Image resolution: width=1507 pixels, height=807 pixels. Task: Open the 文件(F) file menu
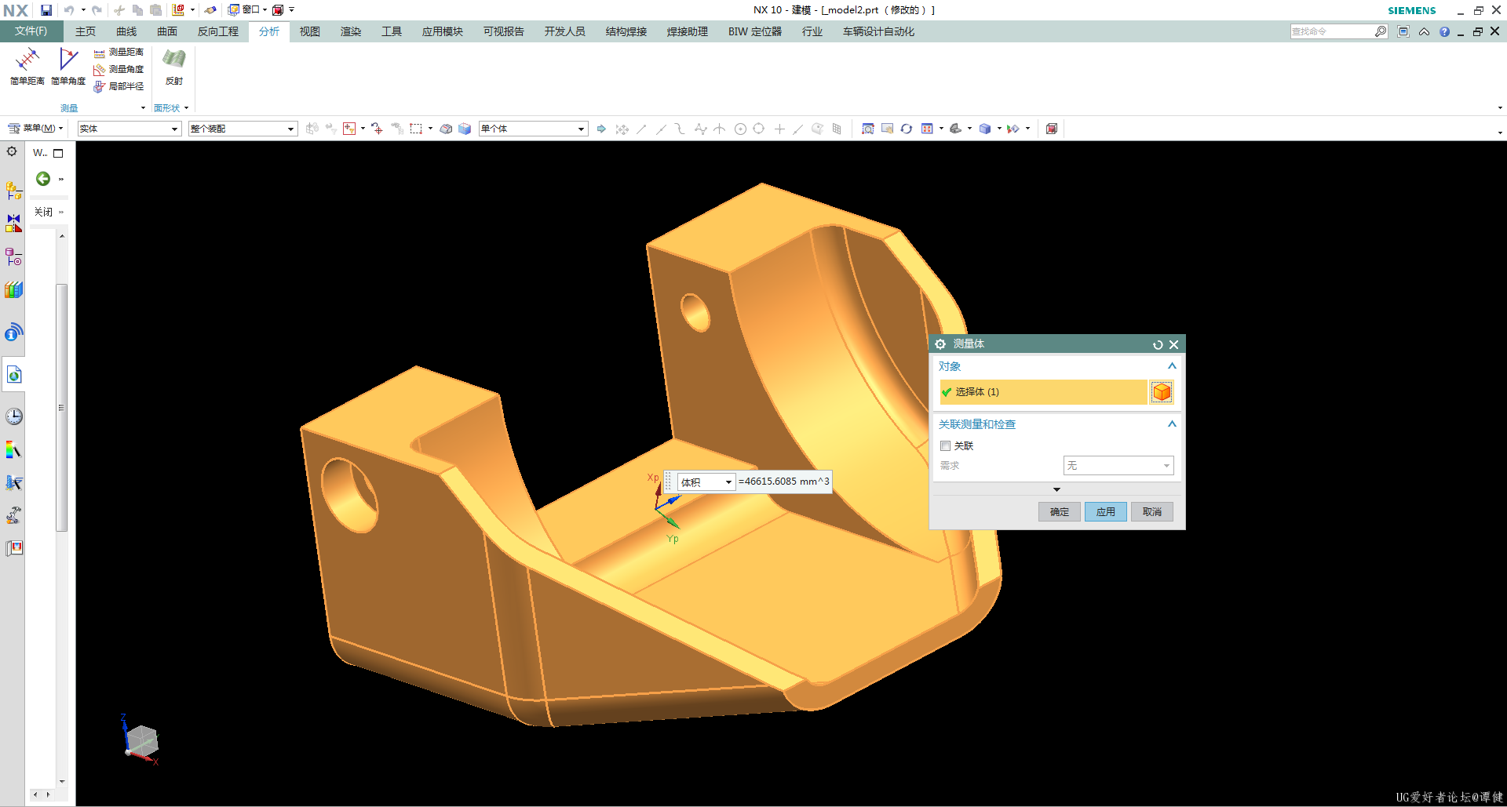(31, 31)
